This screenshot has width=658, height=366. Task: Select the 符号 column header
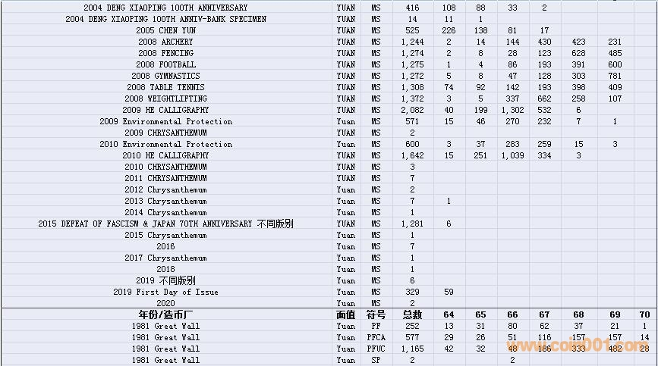tap(376, 314)
